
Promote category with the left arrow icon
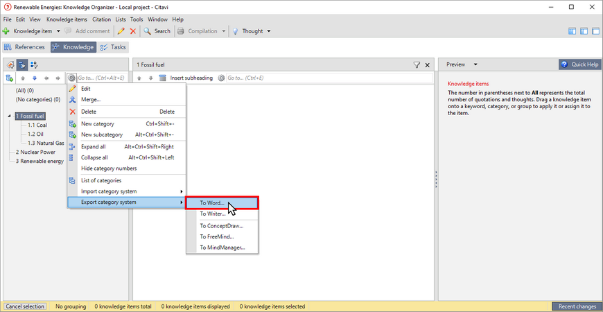(x=46, y=78)
